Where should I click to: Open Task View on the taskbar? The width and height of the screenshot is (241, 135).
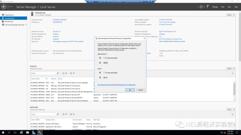pos(15,132)
